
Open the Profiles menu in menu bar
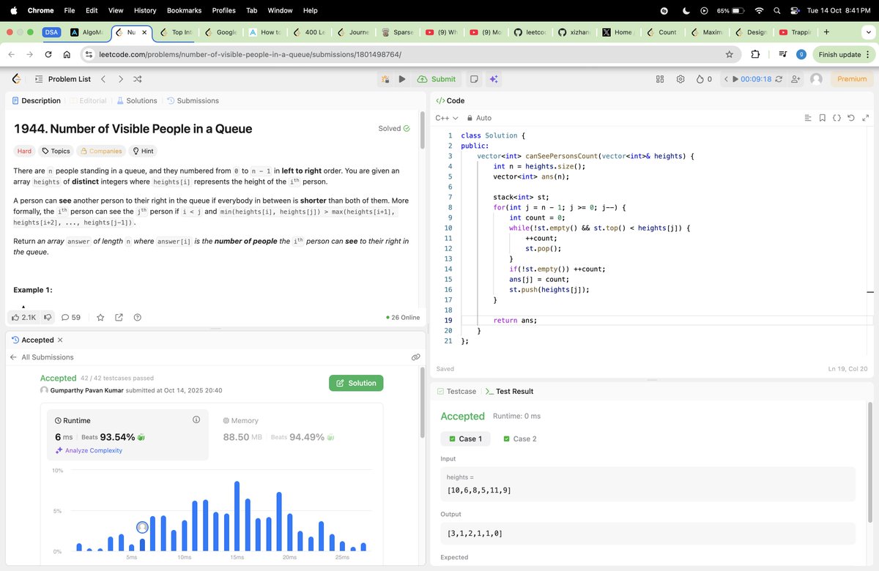223,11
